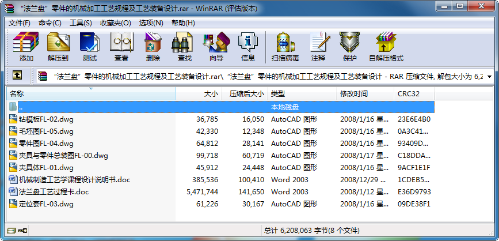Click file icon of 定位套FL-03.dwg
Viewport: 499px width, 241px height.
13,204
